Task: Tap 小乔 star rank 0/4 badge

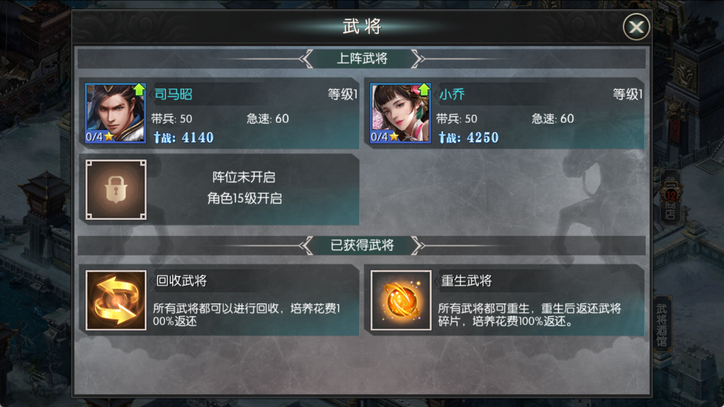Action: [x=385, y=137]
